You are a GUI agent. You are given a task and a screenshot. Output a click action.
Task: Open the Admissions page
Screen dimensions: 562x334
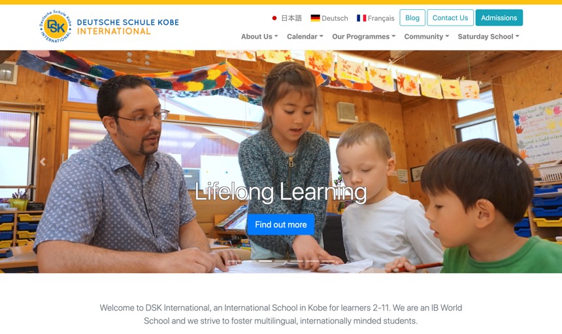[x=499, y=18]
